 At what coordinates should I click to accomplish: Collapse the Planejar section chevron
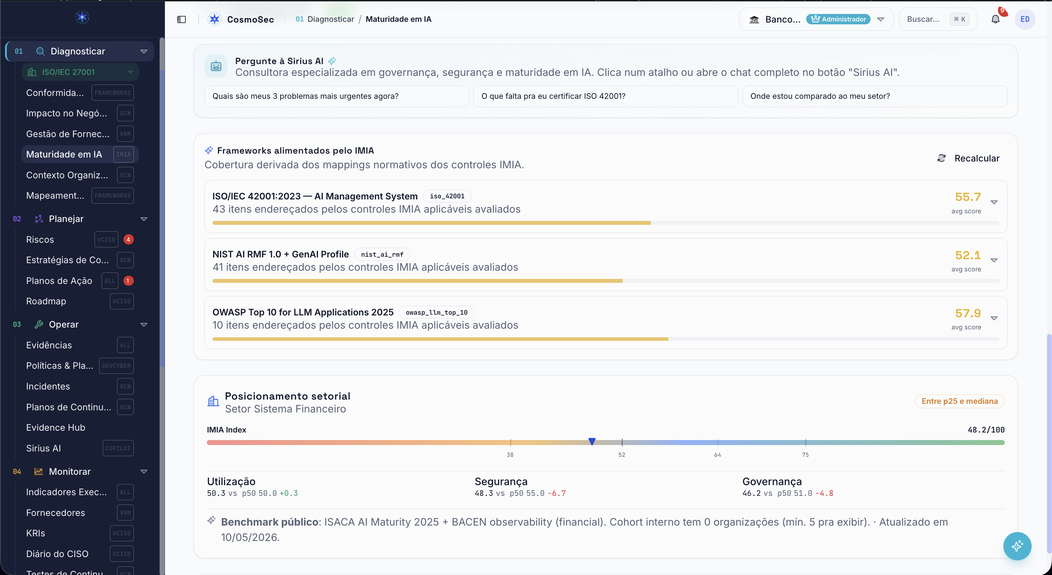pos(144,219)
